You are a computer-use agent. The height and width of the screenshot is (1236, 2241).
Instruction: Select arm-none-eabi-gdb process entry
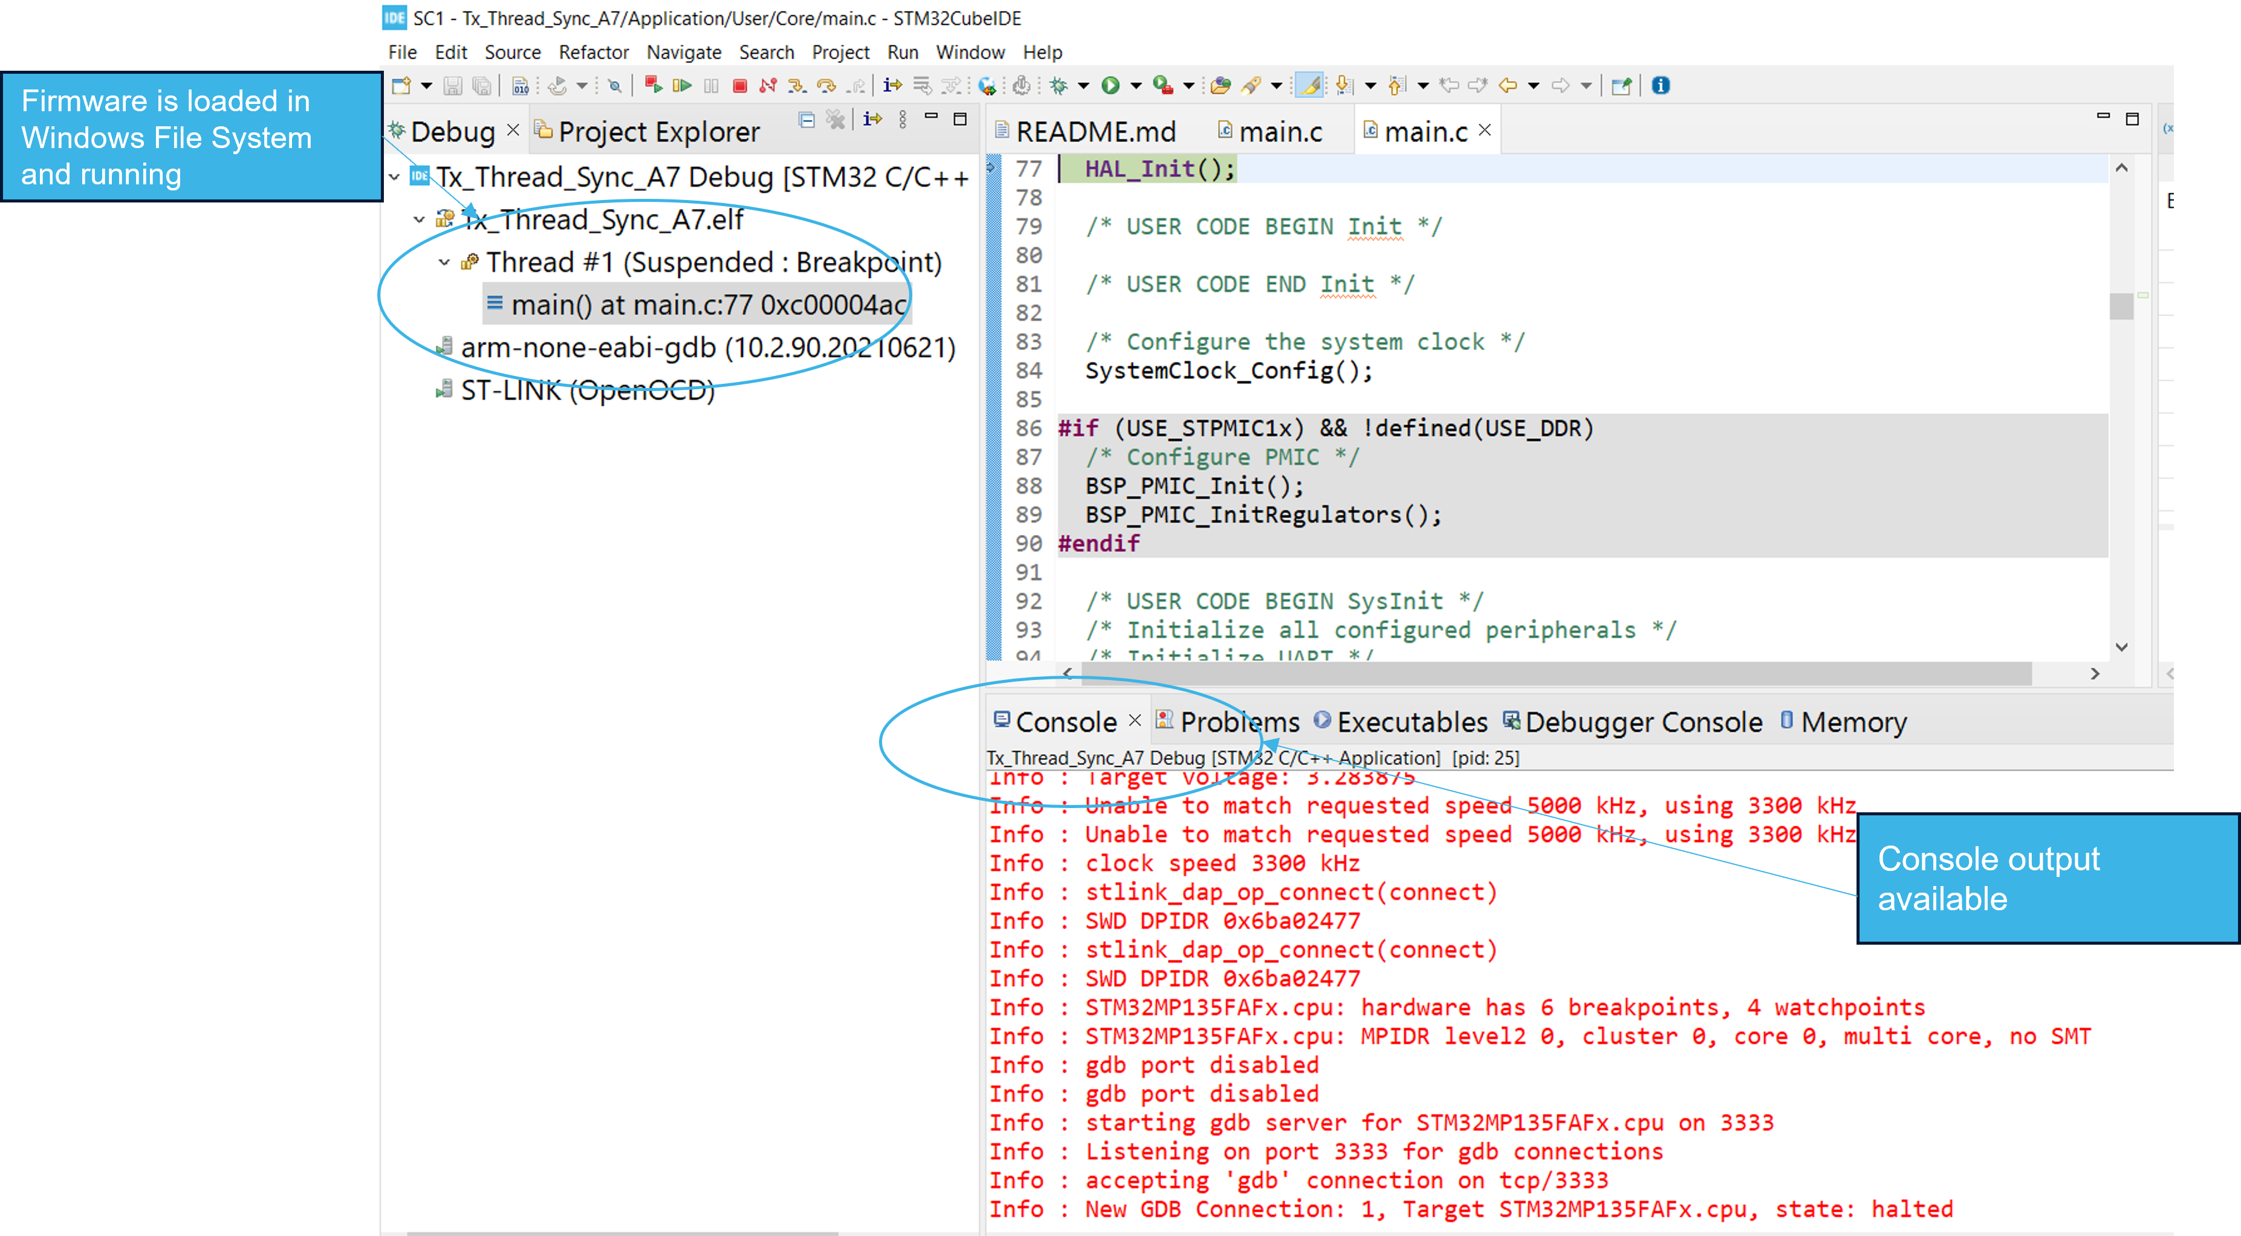coord(696,347)
